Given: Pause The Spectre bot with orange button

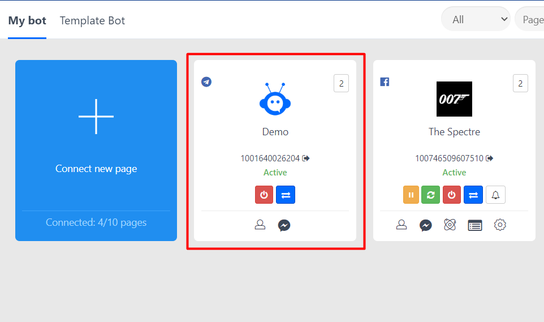Looking at the screenshot, I should 411,195.
